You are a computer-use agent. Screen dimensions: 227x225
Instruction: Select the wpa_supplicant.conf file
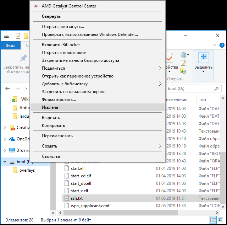(x=90, y=206)
